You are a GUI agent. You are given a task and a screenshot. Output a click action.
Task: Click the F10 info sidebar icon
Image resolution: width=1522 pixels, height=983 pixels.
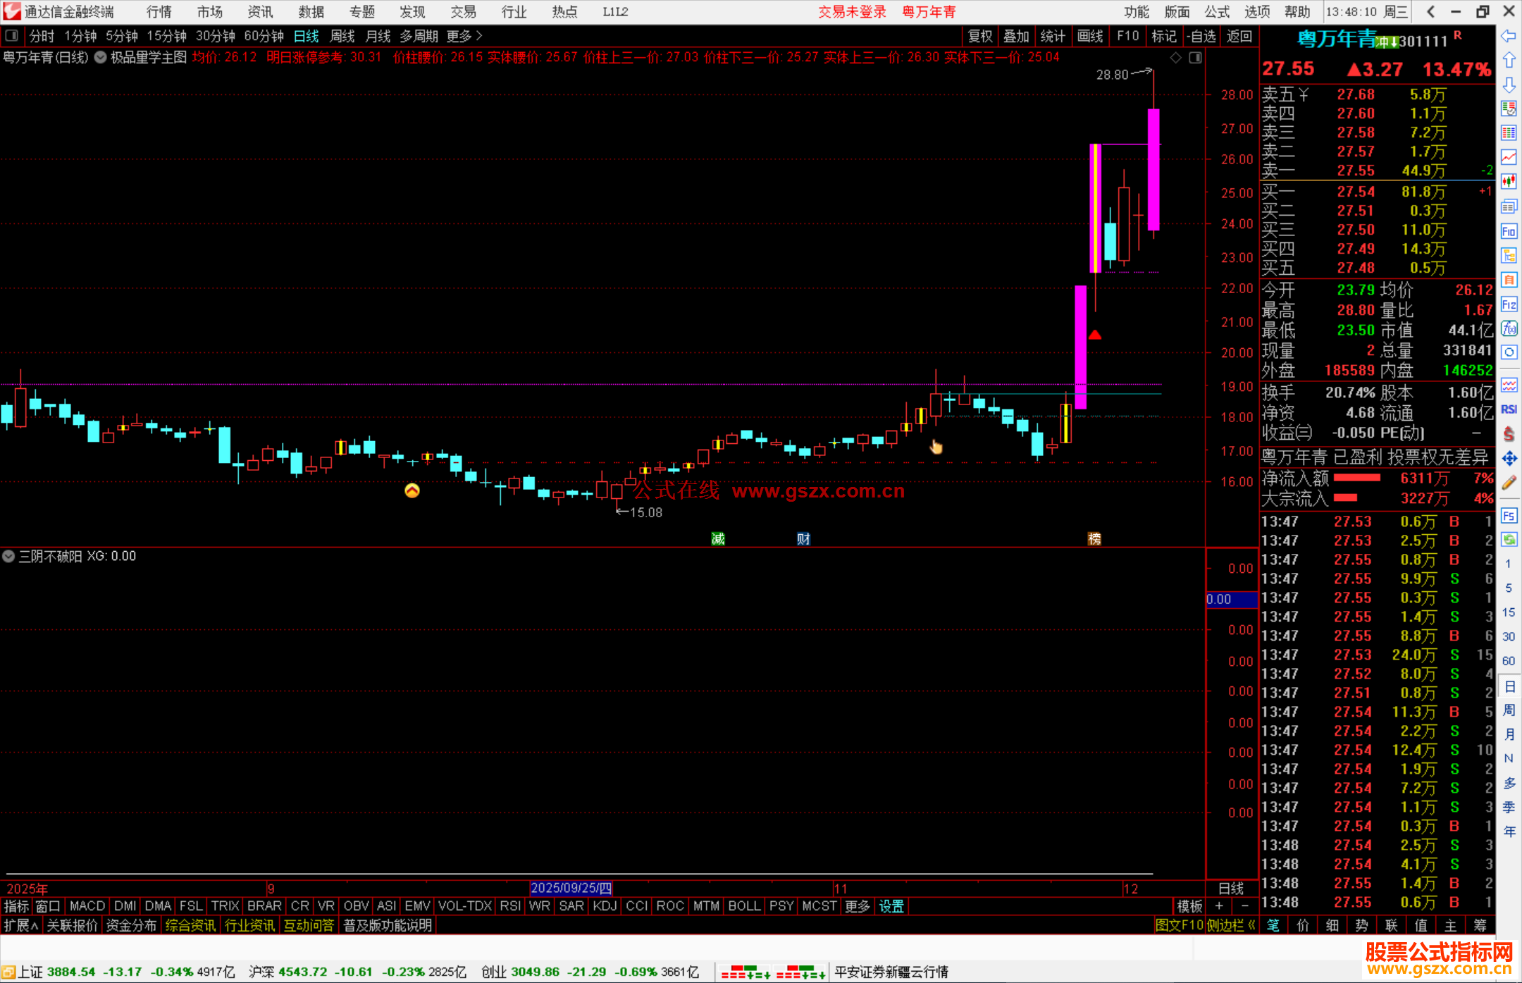[1509, 231]
